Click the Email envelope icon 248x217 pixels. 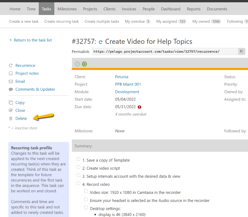pos(11,82)
